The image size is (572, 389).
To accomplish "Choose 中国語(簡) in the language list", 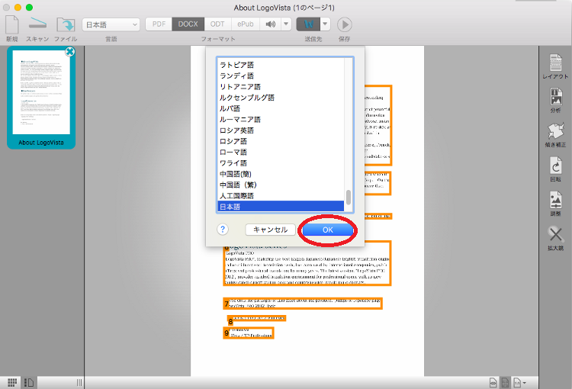I will coord(281,174).
